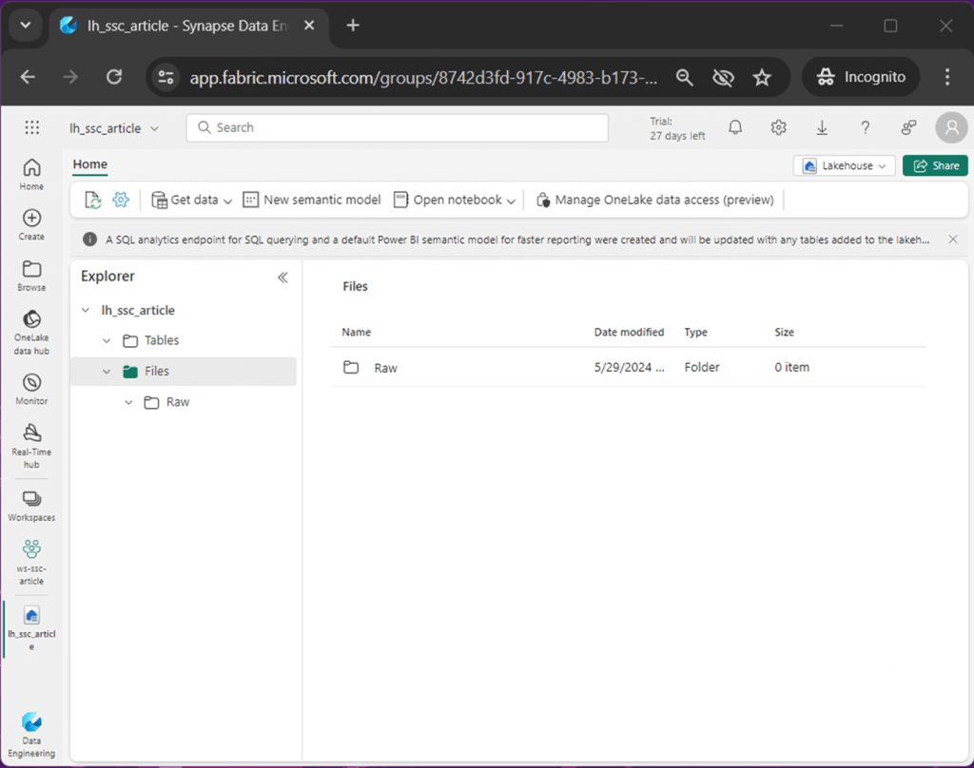Switch to the Home tab

pos(89,164)
